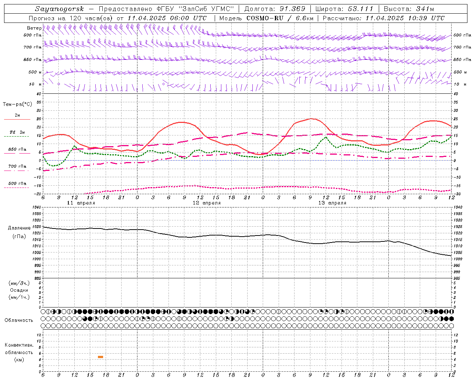
Task: Click the orange convective cloud bar
Action: [x=101, y=357]
